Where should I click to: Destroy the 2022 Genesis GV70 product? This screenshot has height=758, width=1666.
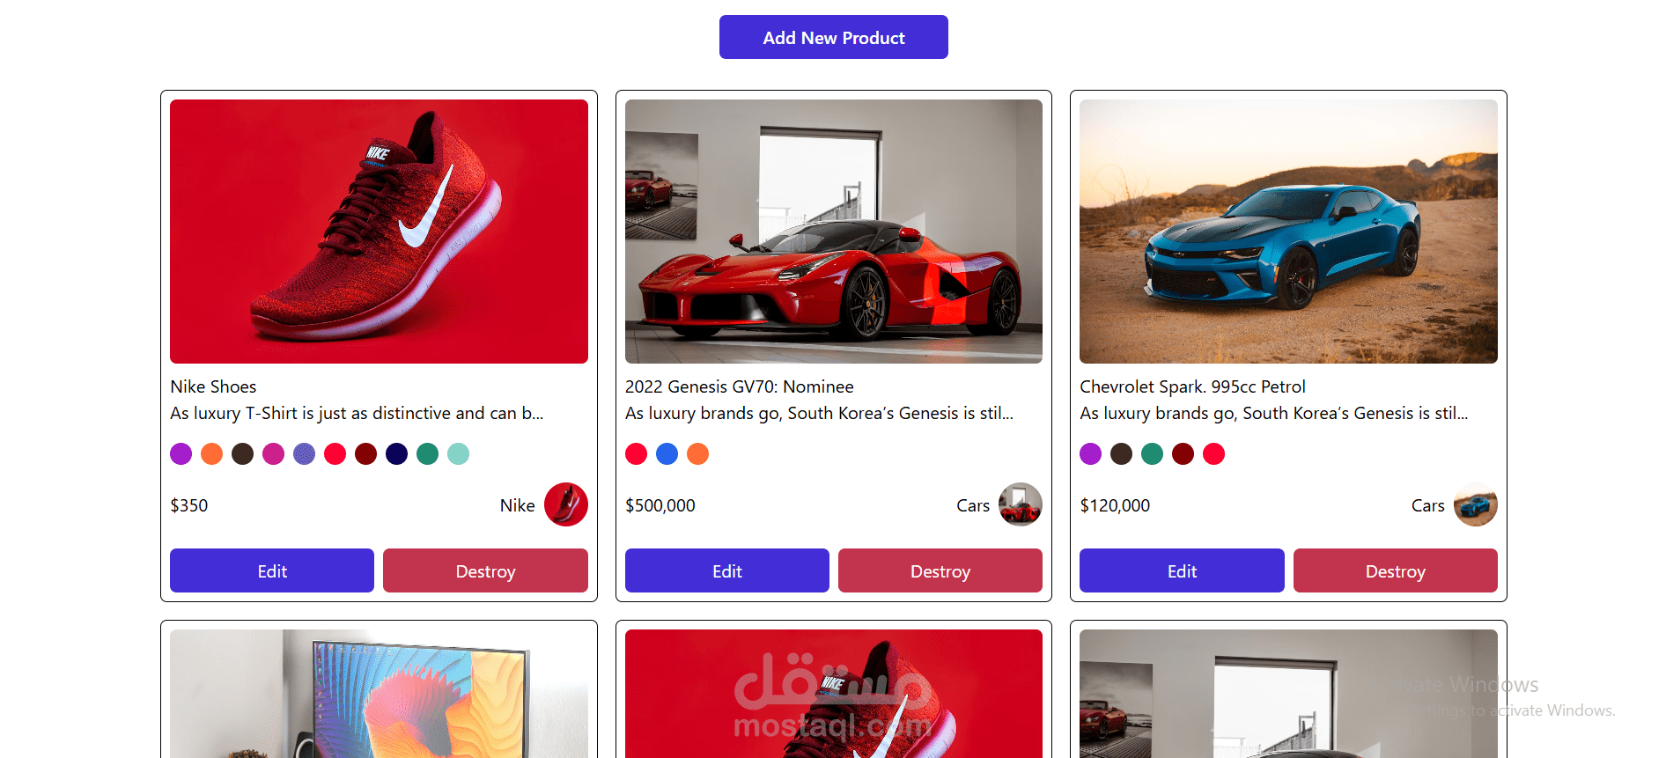pos(940,570)
